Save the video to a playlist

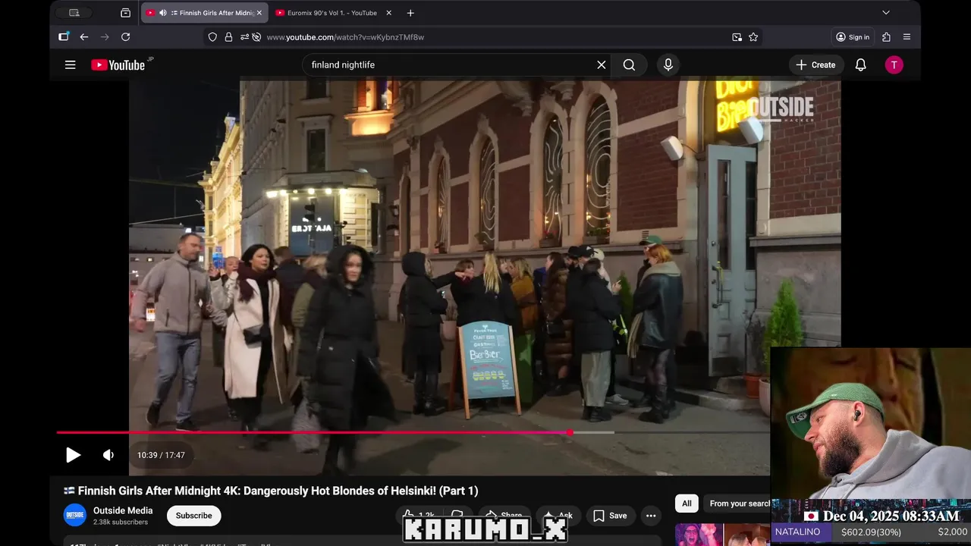pyautogui.click(x=611, y=516)
